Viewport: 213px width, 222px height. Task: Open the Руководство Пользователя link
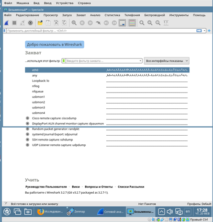click(46, 187)
